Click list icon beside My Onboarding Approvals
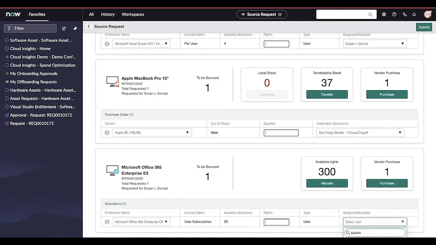 click(7, 73)
